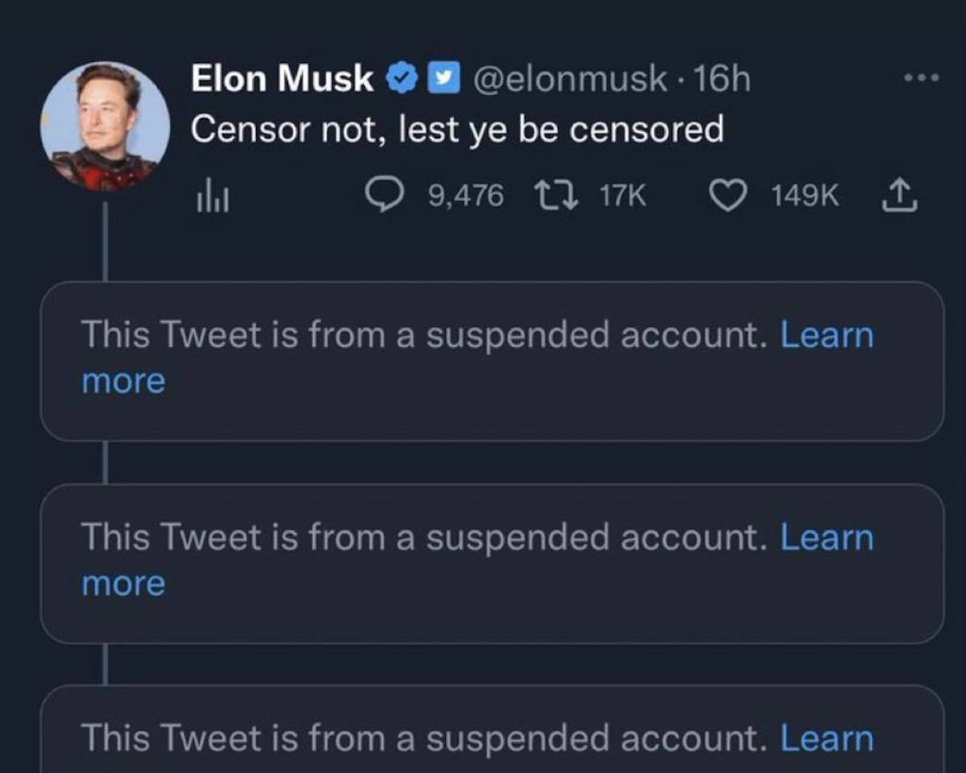The width and height of the screenshot is (966, 773).
Task: Open tweet text "Censor not, lest ye be censored"
Action: 456,130
